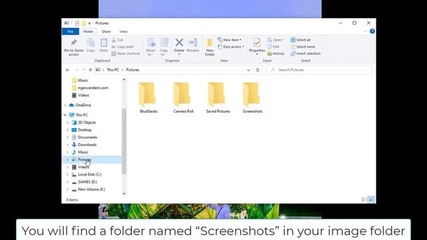
Task: Select the BlueStacks folder
Action: [x=149, y=98]
